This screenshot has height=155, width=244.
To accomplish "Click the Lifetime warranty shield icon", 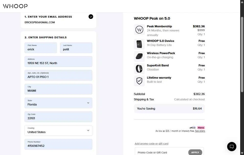I will coord(139,81).
